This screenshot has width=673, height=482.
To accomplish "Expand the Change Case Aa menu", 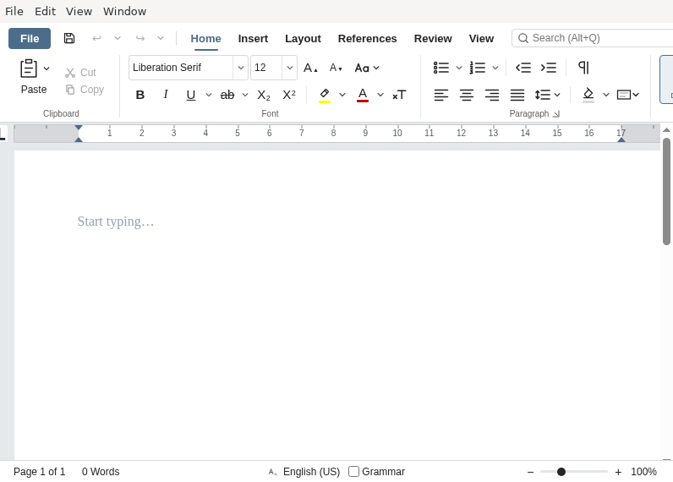I will tap(367, 68).
